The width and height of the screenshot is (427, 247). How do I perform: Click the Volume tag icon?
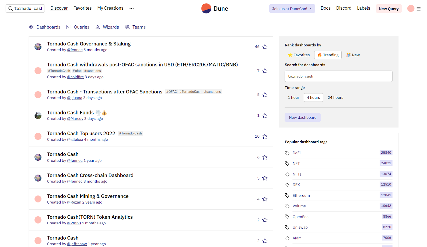point(287,206)
